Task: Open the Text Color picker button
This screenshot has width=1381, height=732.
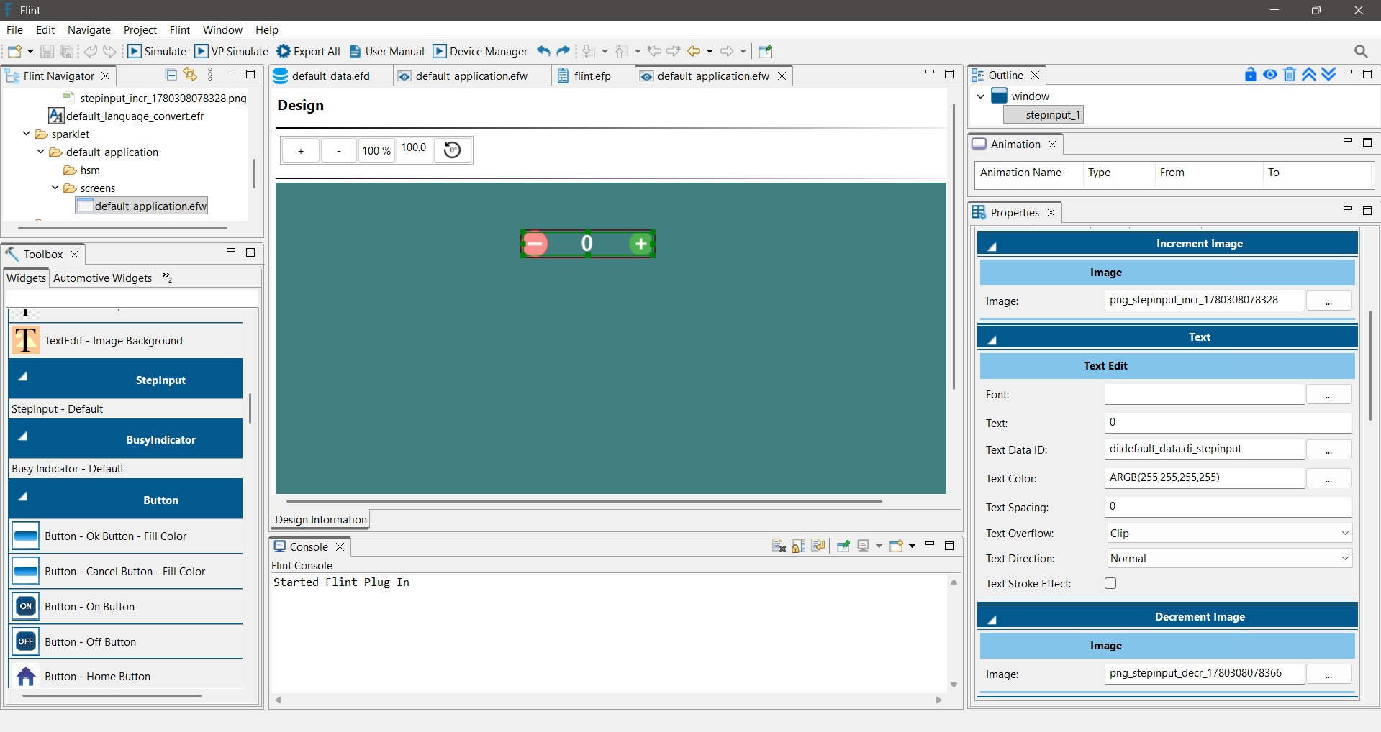Action: coord(1328,478)
